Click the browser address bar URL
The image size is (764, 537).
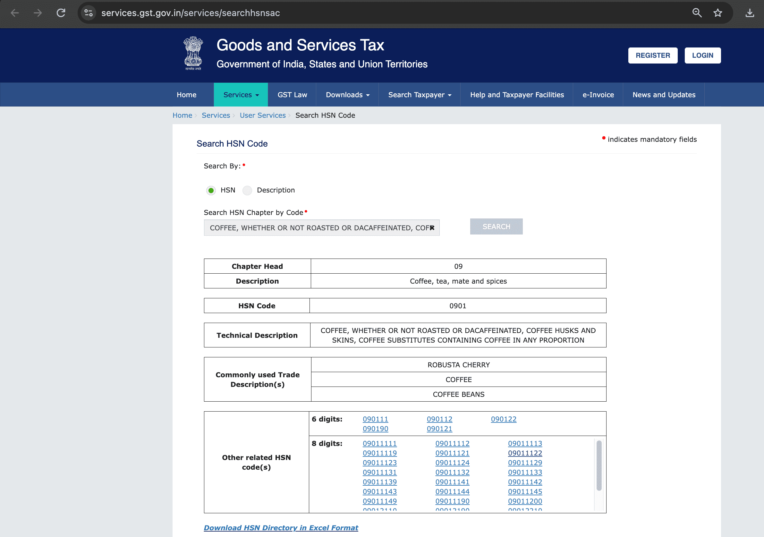pos(191,13)
